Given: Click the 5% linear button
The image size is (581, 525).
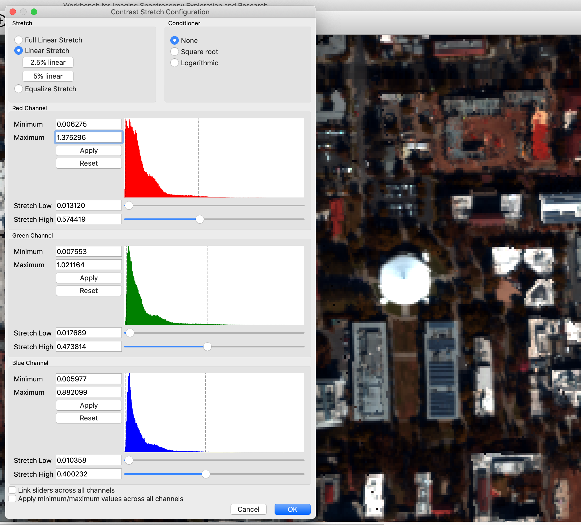Looking at the screenshot, I should pos(48,76).
